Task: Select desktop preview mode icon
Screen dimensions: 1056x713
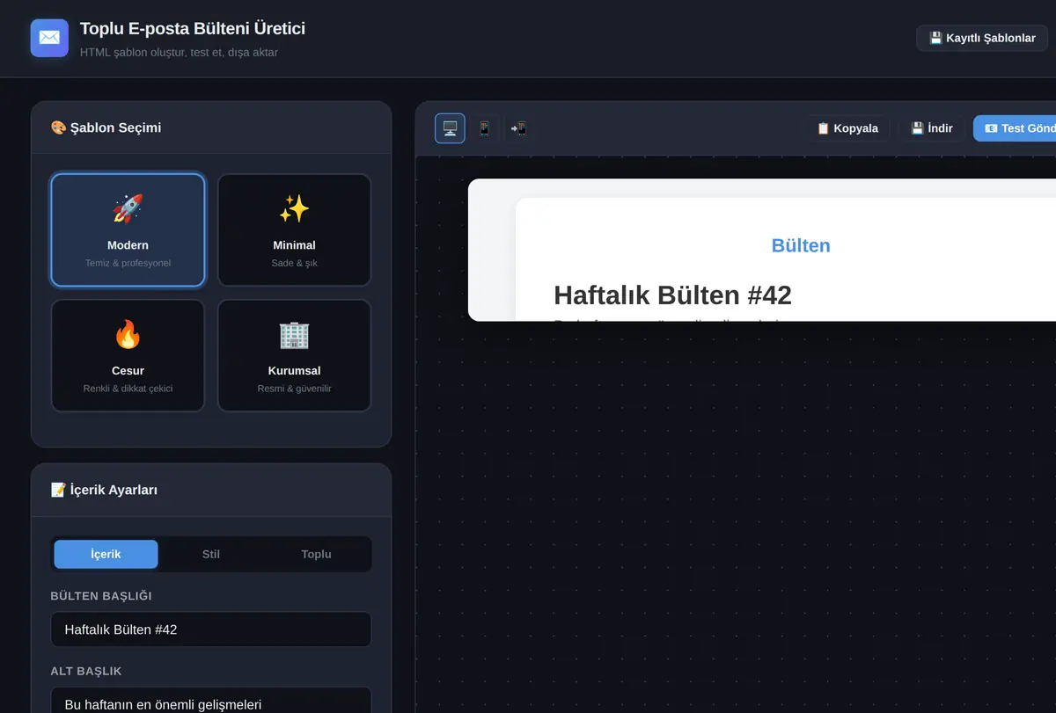Action: click(450, 128)
